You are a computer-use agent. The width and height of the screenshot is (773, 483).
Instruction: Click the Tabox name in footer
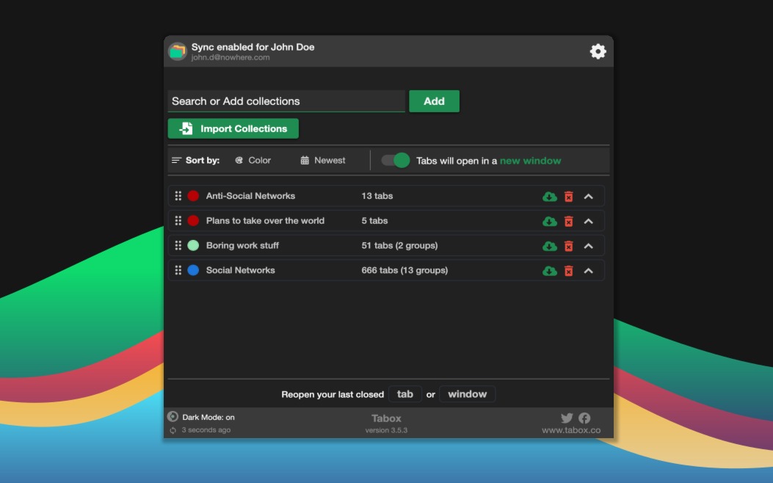pyautogui.click(x=386, y=418)
